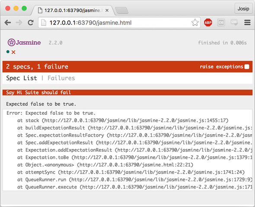Click the red failed spec X symbol
255x207 pixels.
pyautogui.click(x=13, y=52)
